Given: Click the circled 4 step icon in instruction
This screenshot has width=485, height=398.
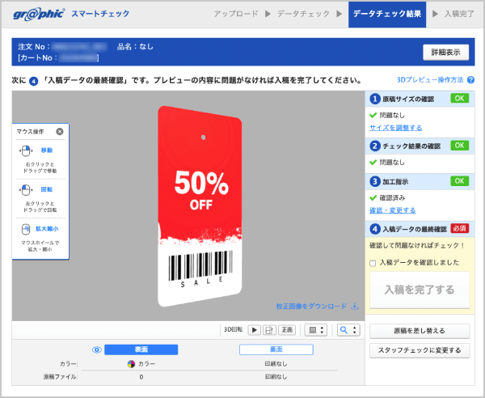Looking at the screenshot, I should pos(33,82).
